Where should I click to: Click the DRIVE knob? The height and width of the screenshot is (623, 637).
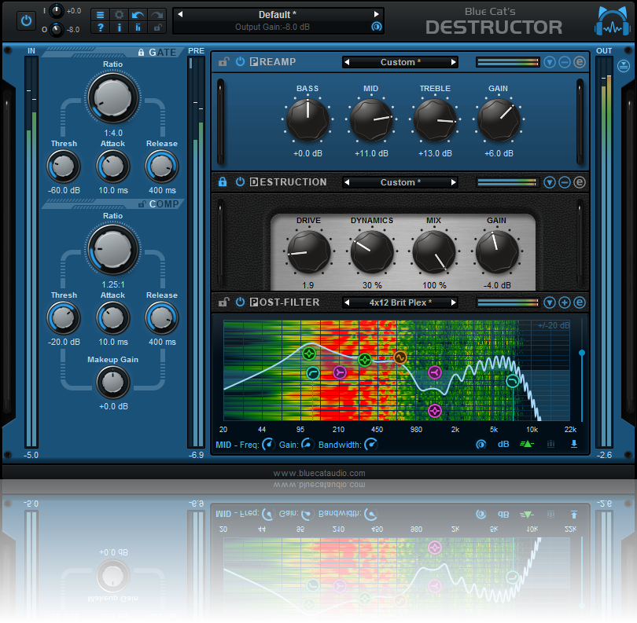coord(309,251)
